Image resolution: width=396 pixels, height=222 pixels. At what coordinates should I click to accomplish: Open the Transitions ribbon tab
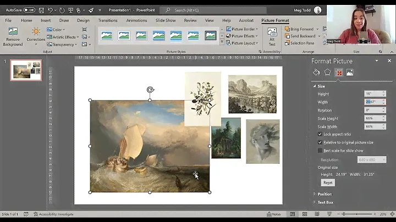tap(108, 20)
